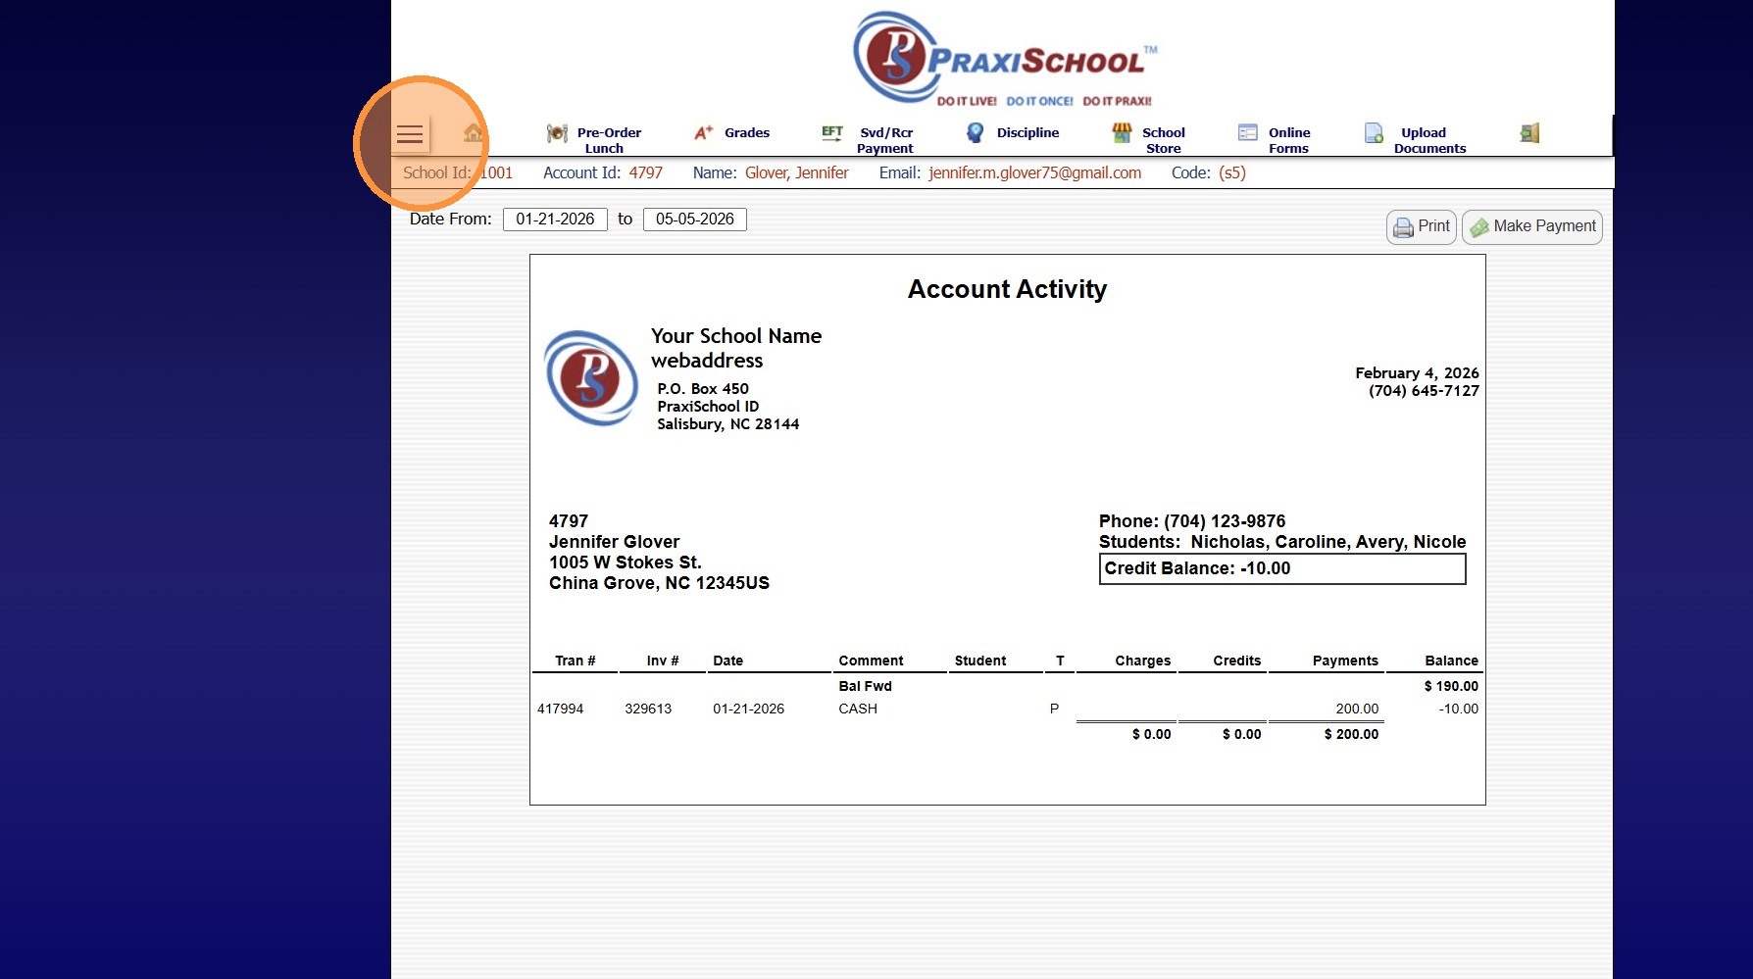Click the School Store shop icon
The height and width of the screenshot is (979, 1753).
1122,132
